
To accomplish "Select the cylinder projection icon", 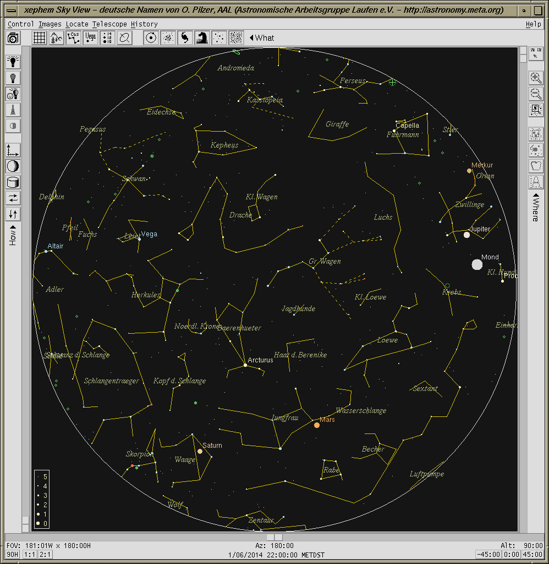I will coord(13,182).
